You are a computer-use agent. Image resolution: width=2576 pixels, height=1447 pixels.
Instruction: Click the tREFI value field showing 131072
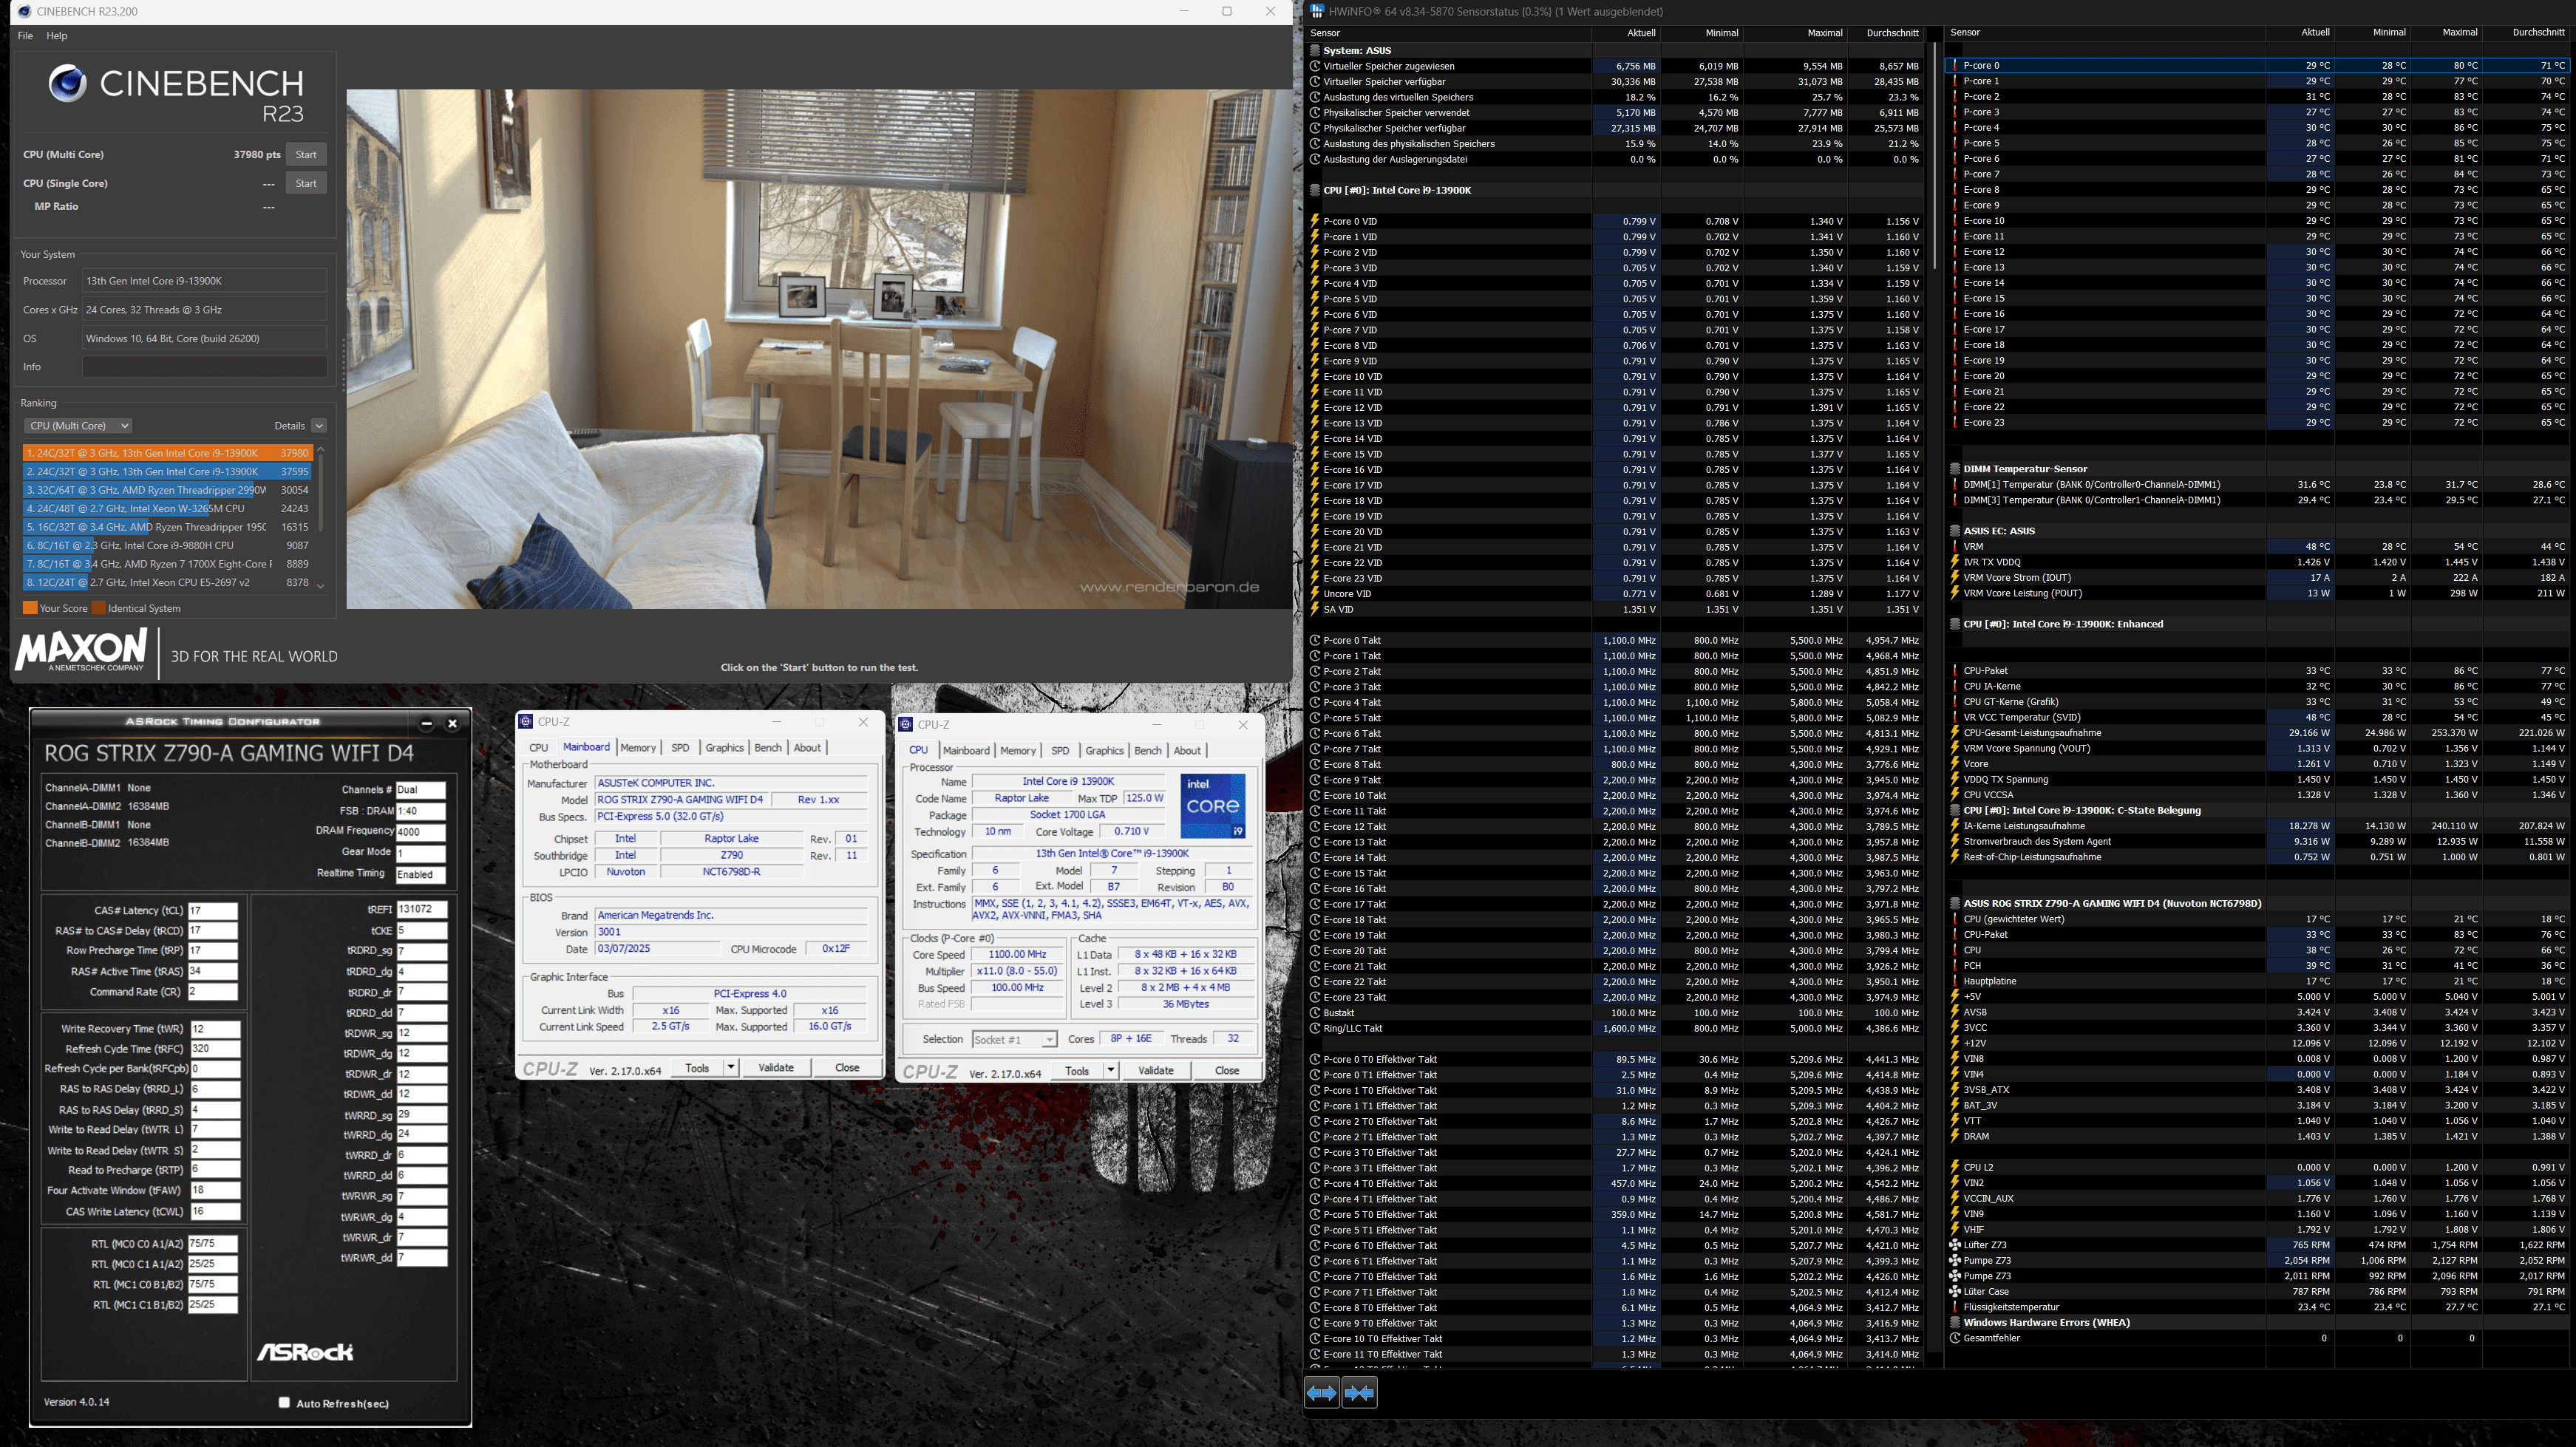[421, 910]
